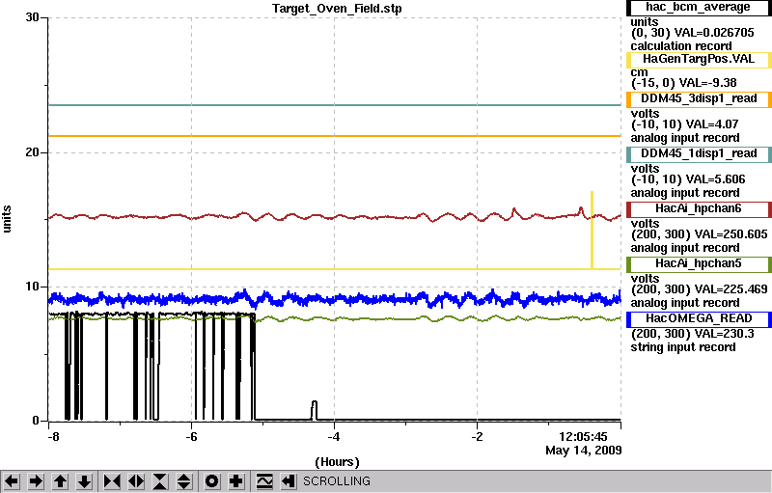
Task: Click the Target_Oven_Field.stp title
Action: coord(337,9)
